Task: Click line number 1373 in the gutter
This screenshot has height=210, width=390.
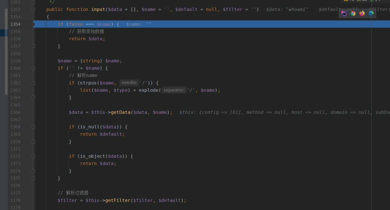Action: coord(15,163)
